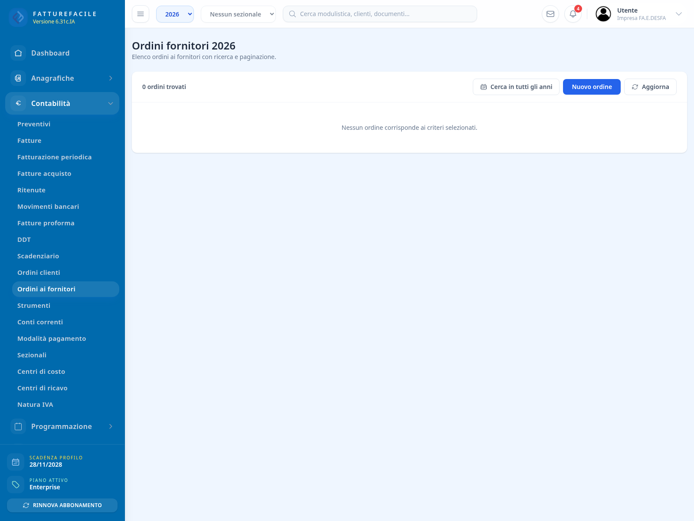Open the year dropdown showing 2026
Image resolution: width=694 pixels, height=521 pixels.
tap(175, 14)
